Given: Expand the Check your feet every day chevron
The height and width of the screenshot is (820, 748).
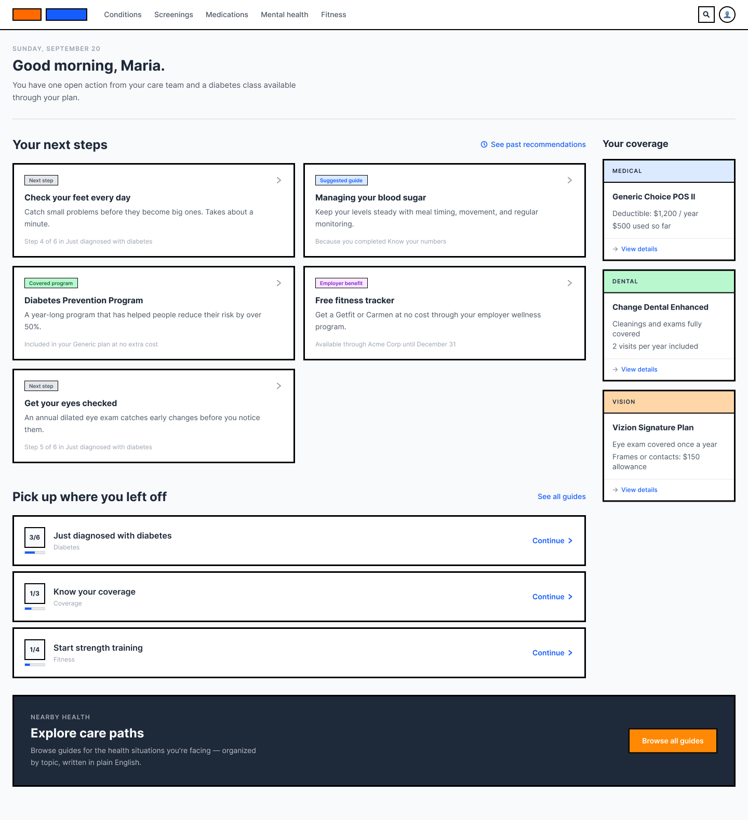Looking at the screenshot, I should tap(279, 180).
